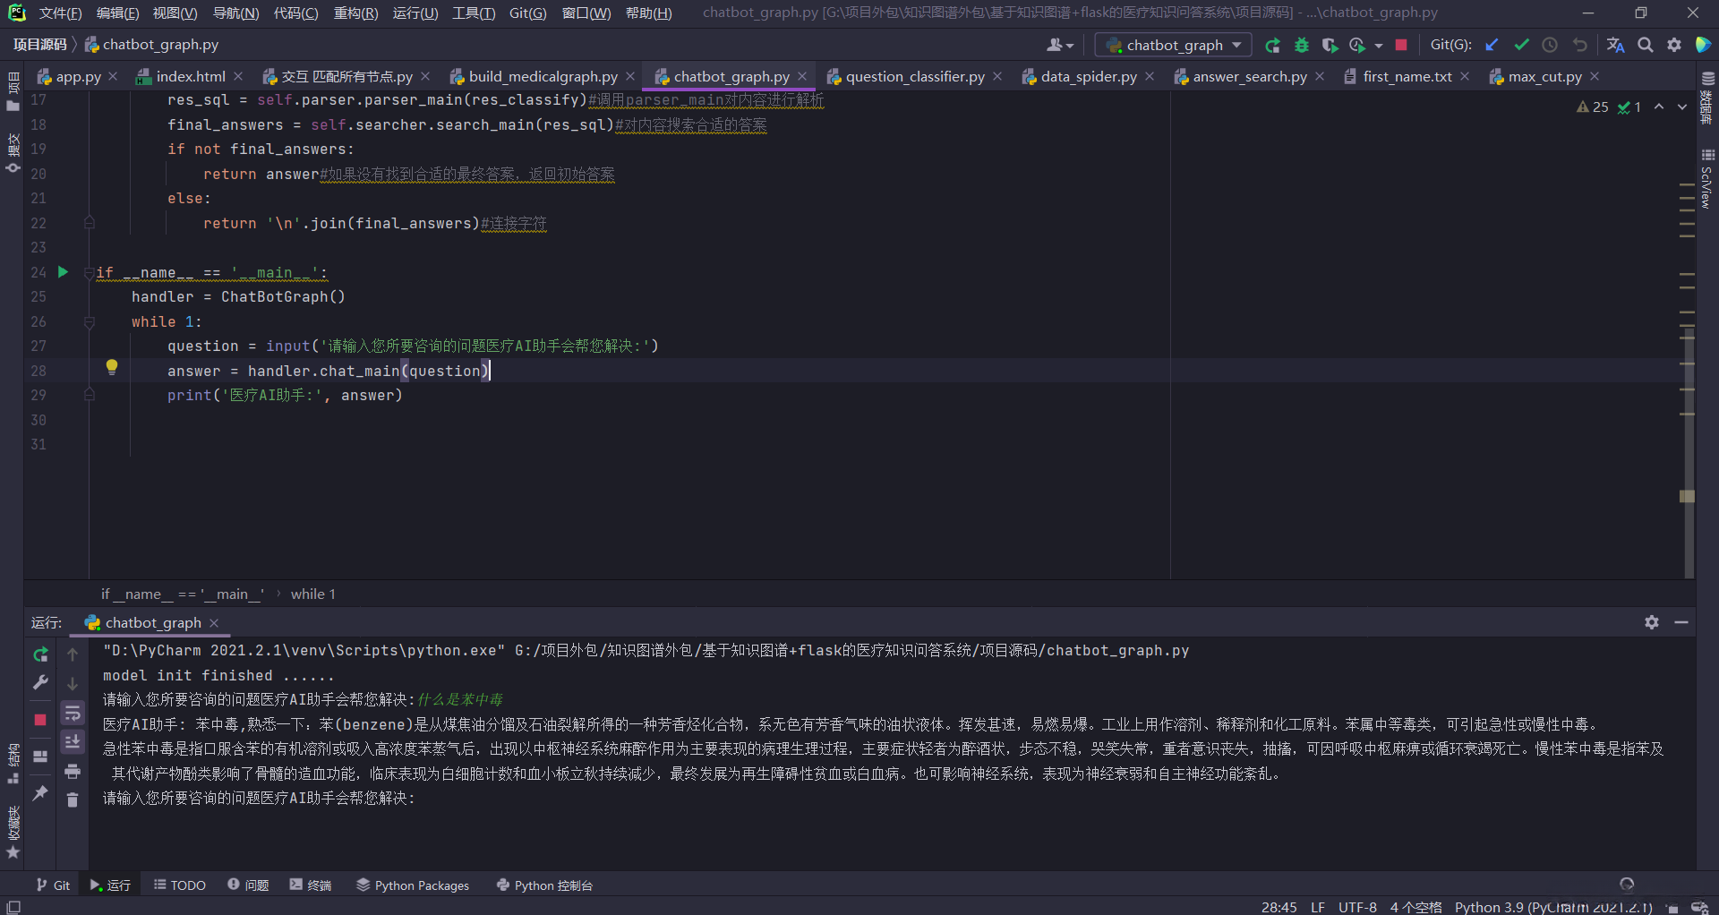Image resolution: width=1719 pixels, height=915 pixels.
Task: Open Search Everywhere with the magnifier icon
Action: (1646, 44)
